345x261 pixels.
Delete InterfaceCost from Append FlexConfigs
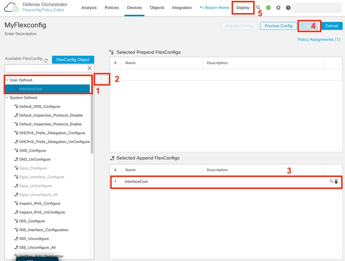click(336, 181)
